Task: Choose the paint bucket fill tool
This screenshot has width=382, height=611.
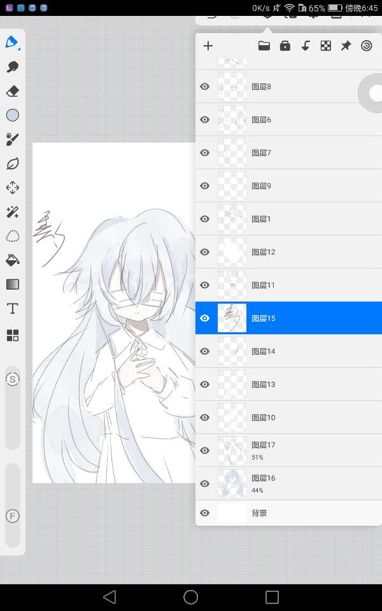Action: coord(12,260)
